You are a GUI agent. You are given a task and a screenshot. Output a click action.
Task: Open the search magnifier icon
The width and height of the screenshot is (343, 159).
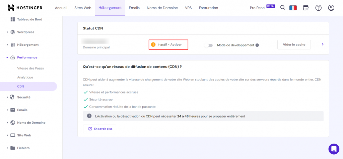coord(283,8)
